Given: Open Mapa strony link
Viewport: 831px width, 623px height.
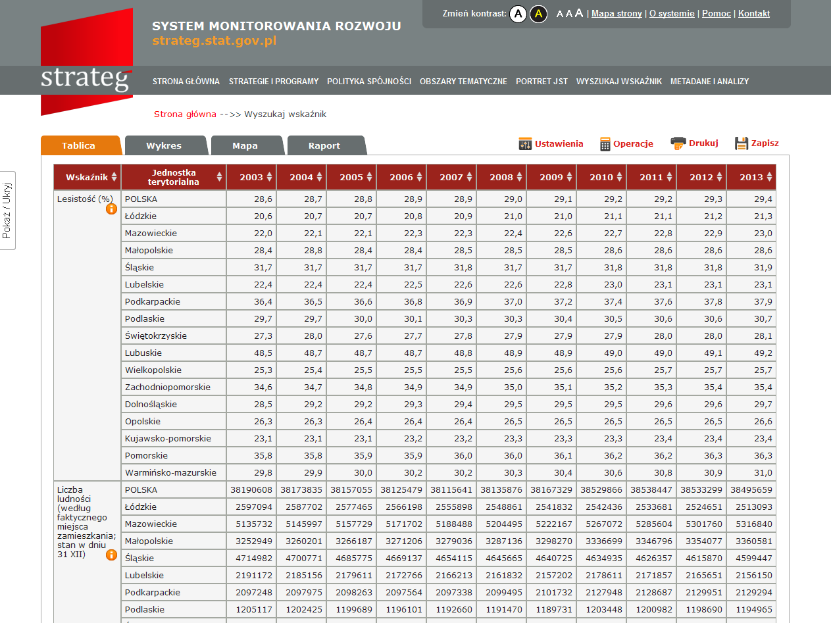Looking at the screenshot, I should pos(617,14).
